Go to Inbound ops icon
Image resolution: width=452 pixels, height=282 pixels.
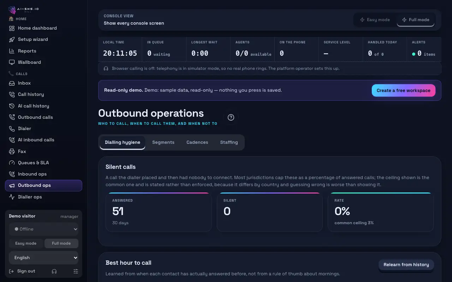tap(12, 174)
